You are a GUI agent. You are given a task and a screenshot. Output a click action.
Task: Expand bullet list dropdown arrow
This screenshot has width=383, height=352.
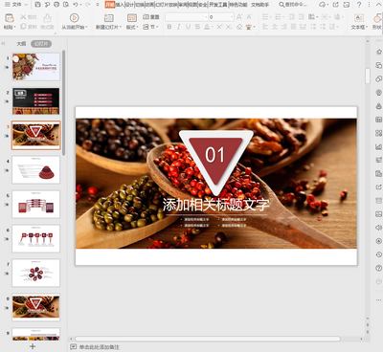tap(271, 17)
